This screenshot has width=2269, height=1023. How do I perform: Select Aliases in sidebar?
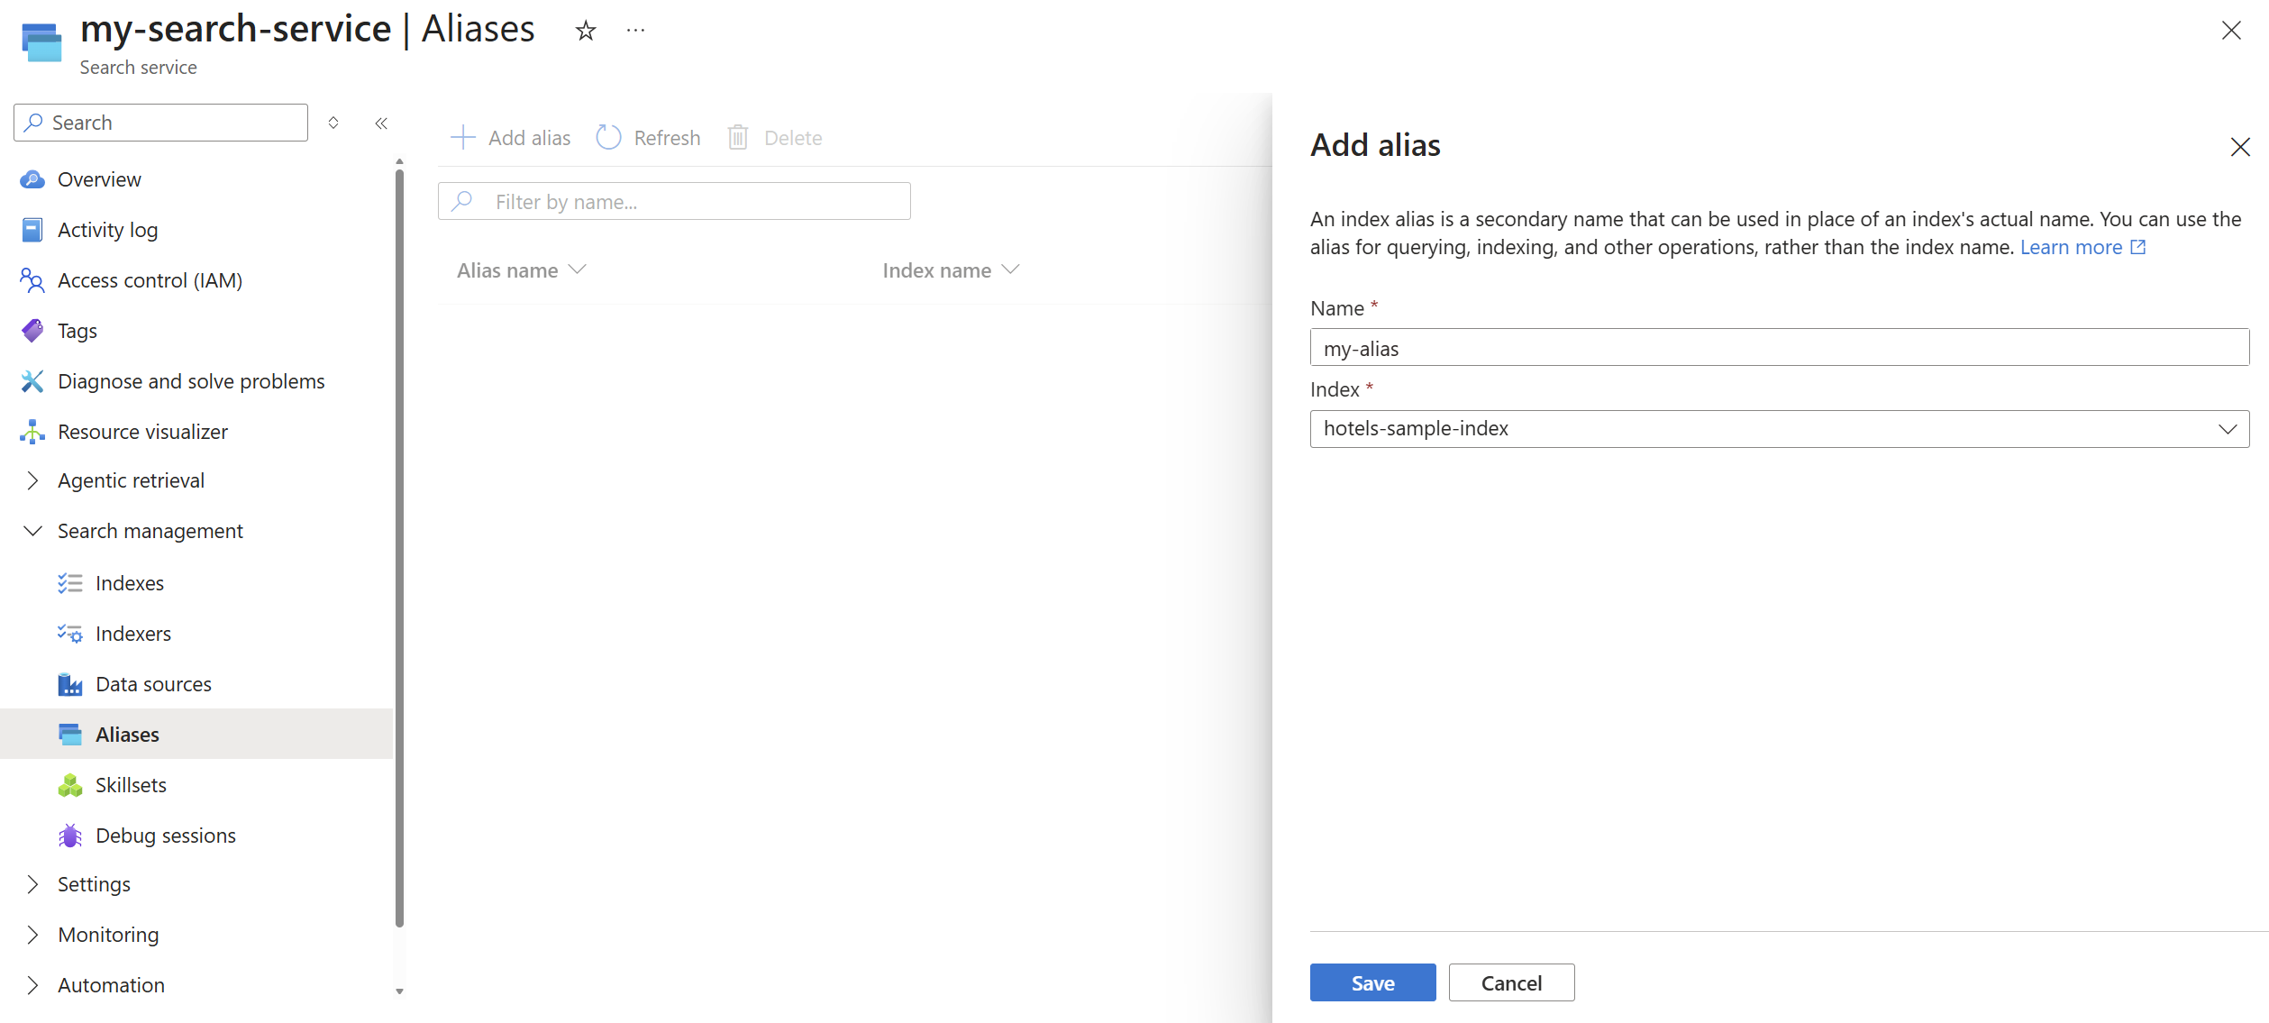[x=196, y=735]
